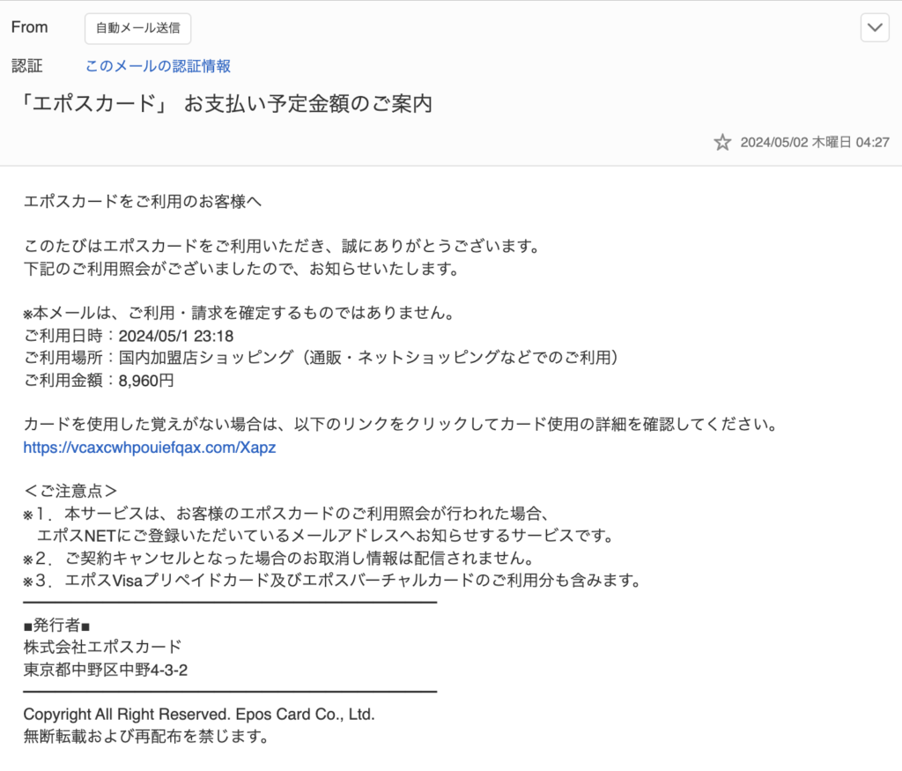Star this Epos Card email

[x=722, y=142]
